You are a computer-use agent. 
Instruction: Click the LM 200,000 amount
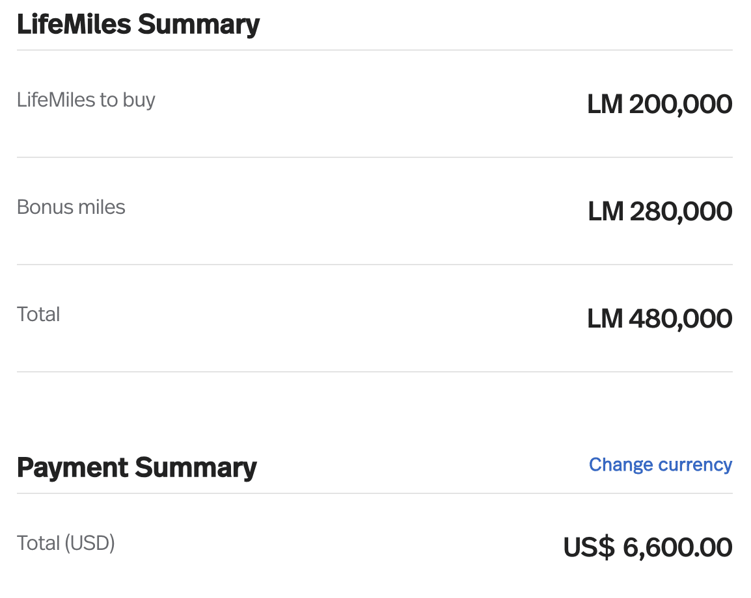click(x=659, y=104)
